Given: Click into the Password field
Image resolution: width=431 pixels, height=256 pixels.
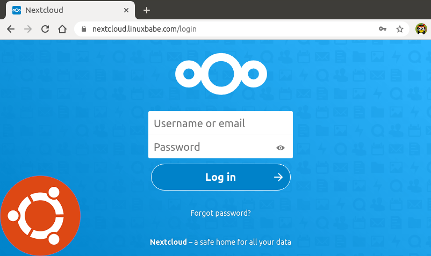Looking at the screenshot, I should pyautogui.click(x=212, y=147).
